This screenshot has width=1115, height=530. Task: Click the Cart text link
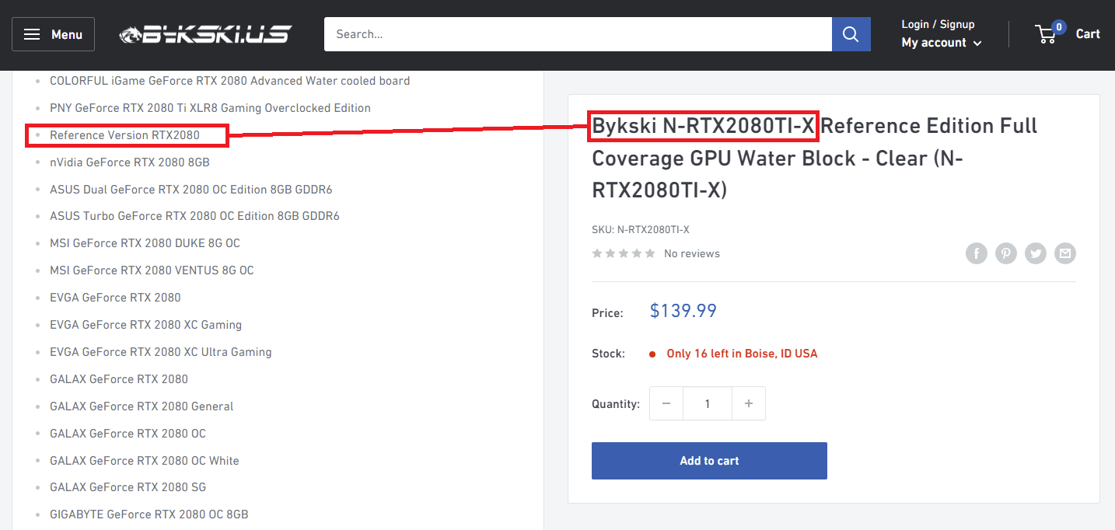click(1087, 33)
